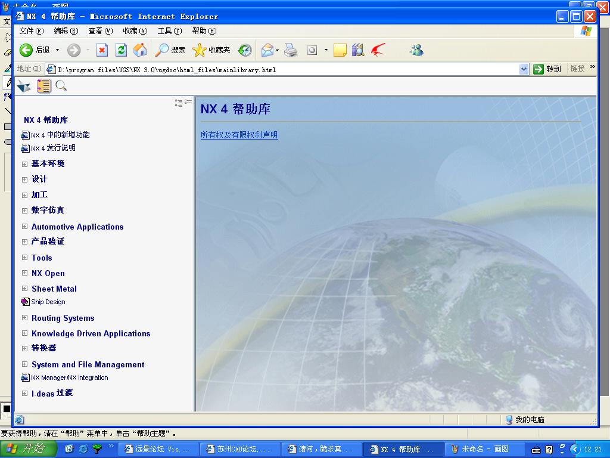
Task: Switch to 苏州CAD论坛 taskbar window
Action: (x=241, y=449)
